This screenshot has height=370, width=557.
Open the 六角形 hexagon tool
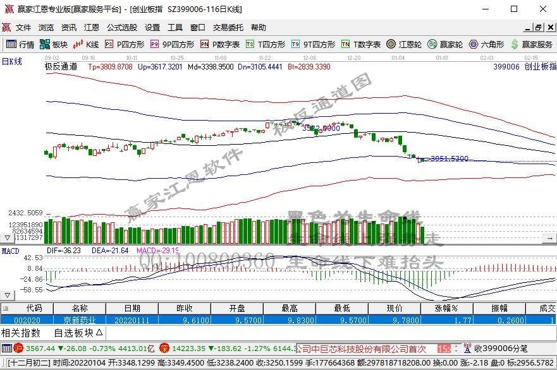click(x=486, y=44)
